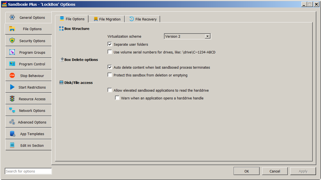Allow elevated sandboxed applications to read harddrive
Image resolution: width=321 pixels, height=180 pixels.
(x=110, y=90)
